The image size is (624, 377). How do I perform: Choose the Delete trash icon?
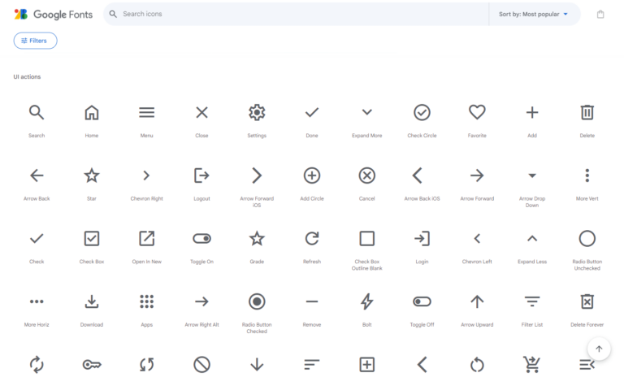pos(587,113)
